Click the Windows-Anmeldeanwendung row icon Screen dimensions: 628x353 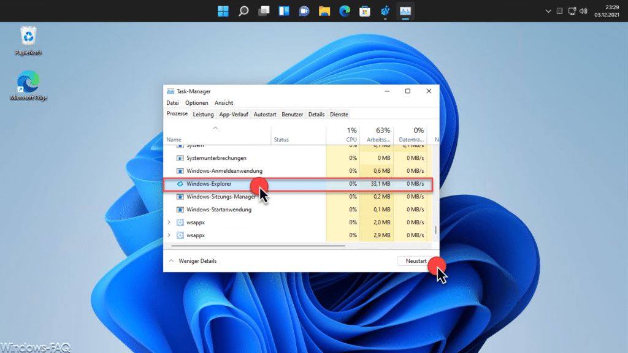[180, 171]
